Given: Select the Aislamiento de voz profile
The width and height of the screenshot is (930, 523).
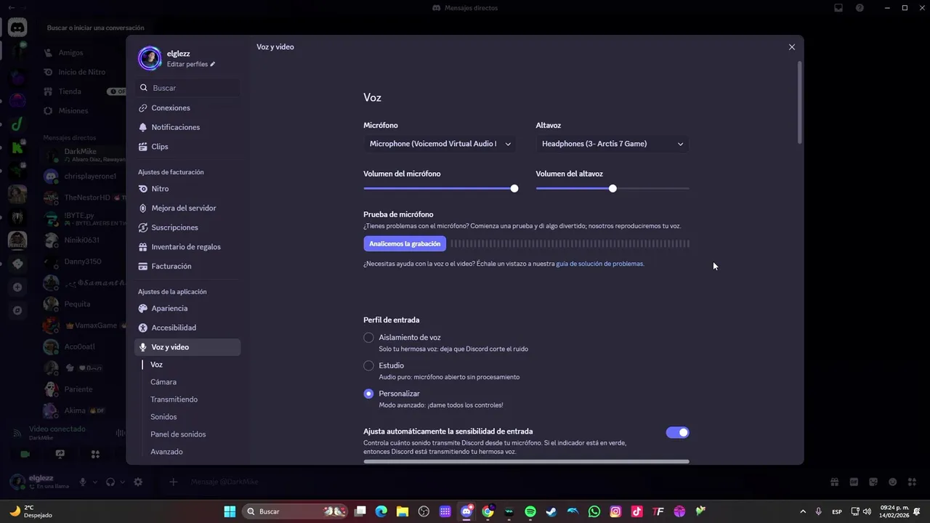Looking at the screenshot, I should (368, 338).
